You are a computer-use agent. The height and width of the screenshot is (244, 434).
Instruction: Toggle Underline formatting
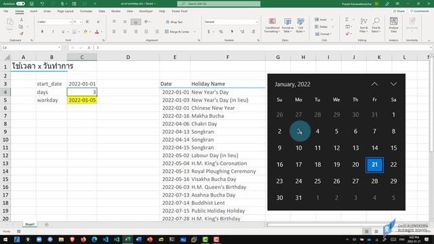[63, 32]
